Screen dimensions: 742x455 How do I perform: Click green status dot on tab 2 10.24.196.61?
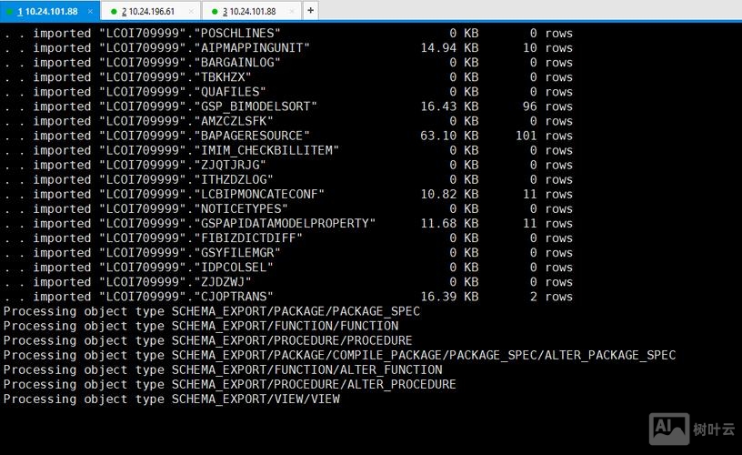click(x=114, y=12)
